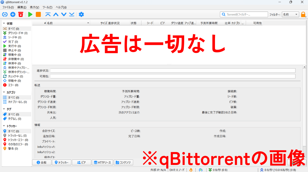This screenshot has height=172, width=308.
Task: Collapse the 状態 sidebar section
Action: [4, 23]
